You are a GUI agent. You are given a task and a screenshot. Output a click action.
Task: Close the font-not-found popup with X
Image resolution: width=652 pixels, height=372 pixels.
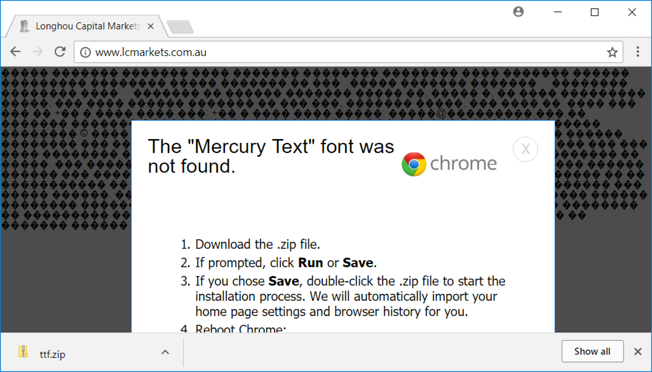click(525, 149)
